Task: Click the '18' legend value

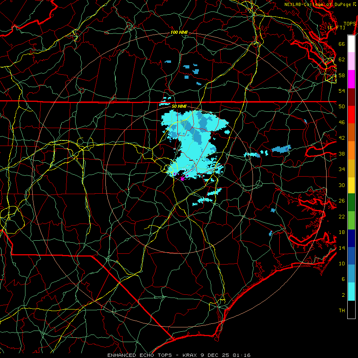Action: (x=342, y=232)
